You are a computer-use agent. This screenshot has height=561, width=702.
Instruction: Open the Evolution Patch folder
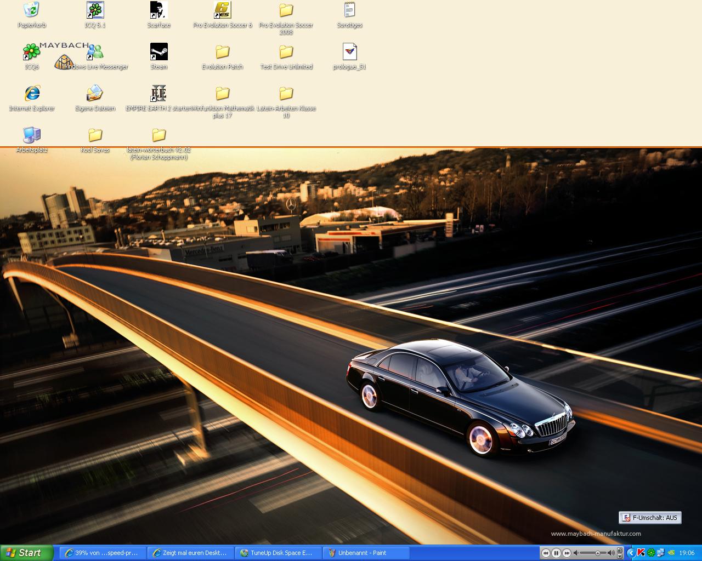pyautogui.click(x=223, y=57)
